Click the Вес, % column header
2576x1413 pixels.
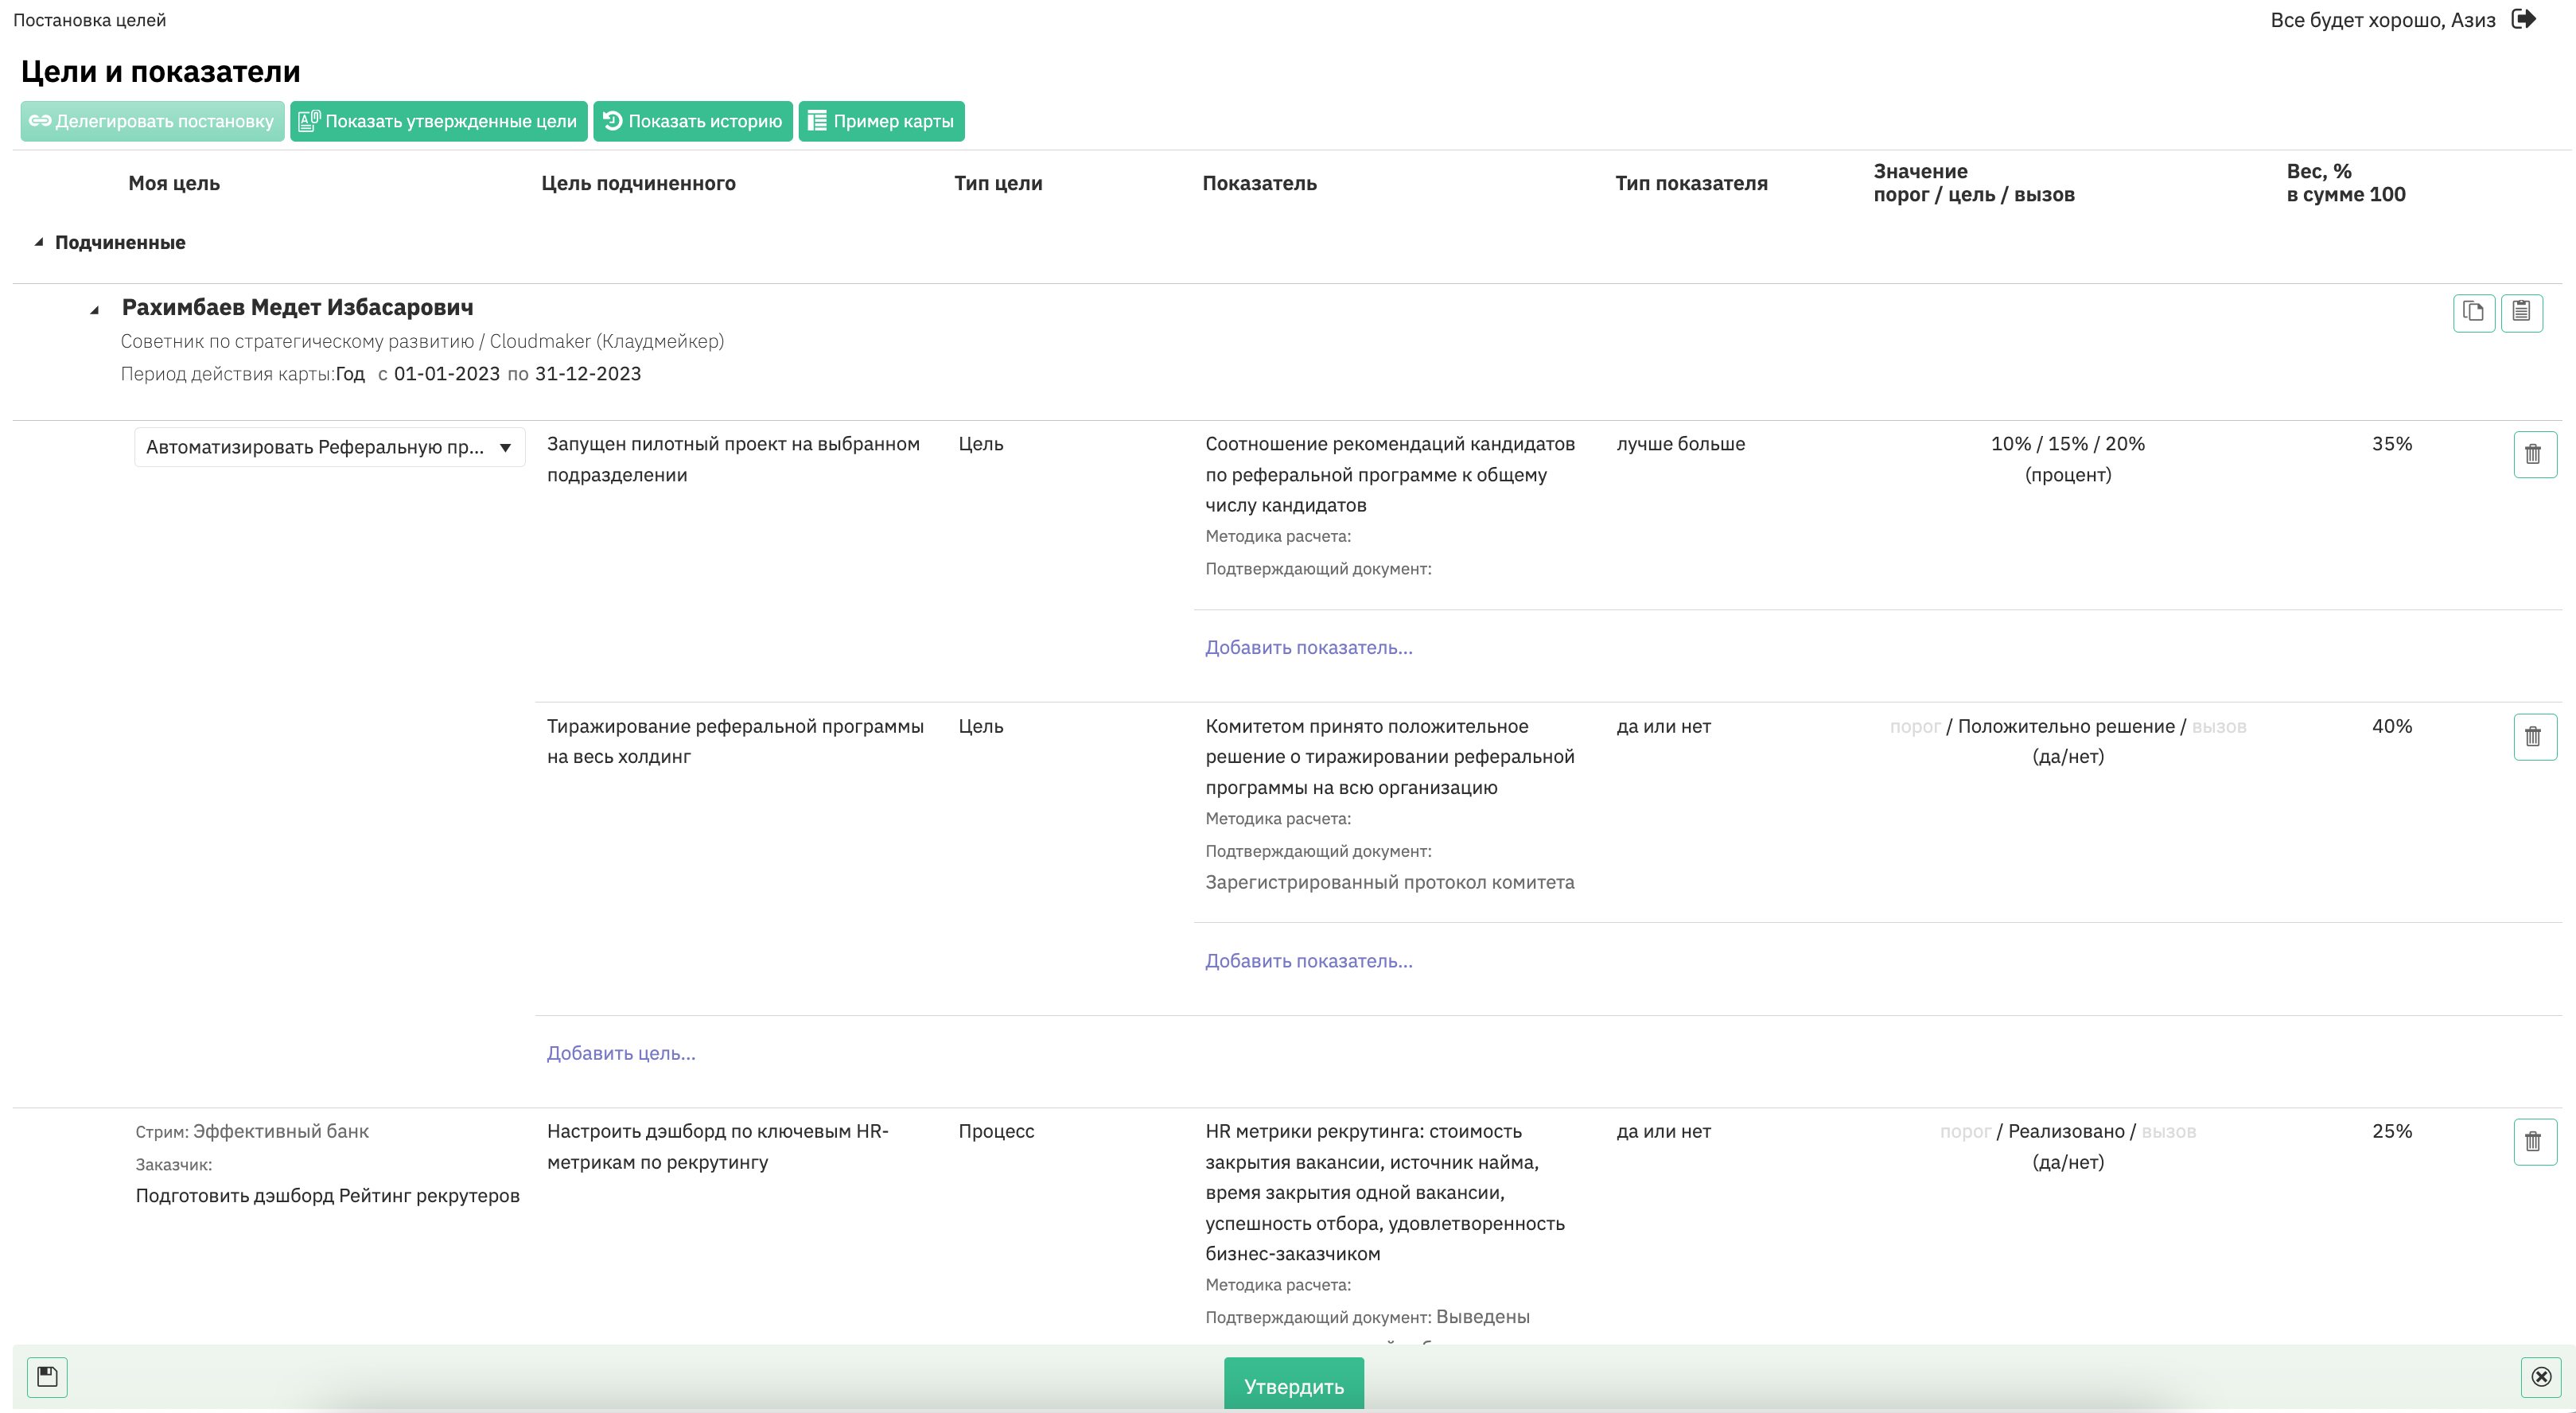(2345, 182)
